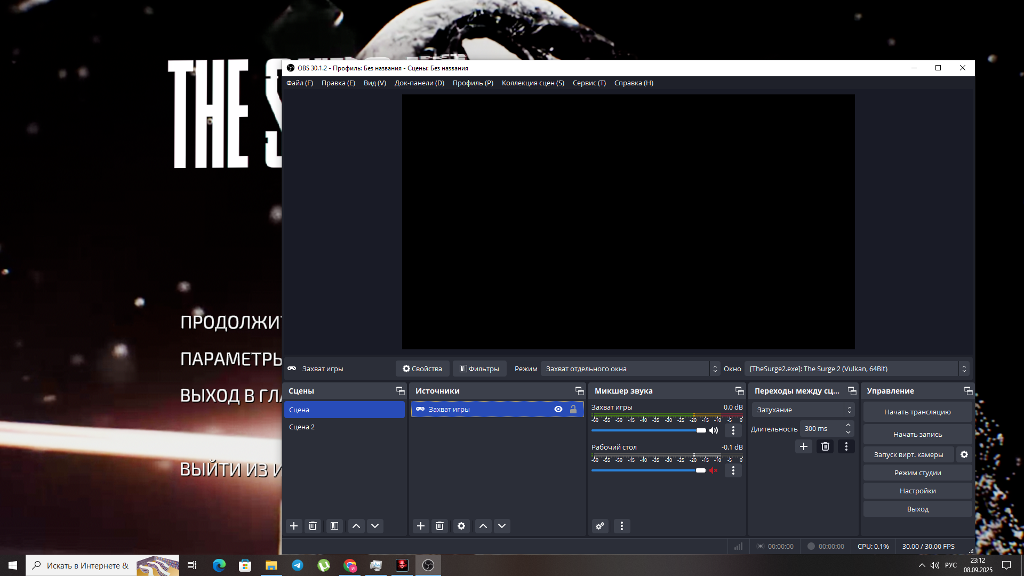1024x576 pixels.
Task: Hide Захват игры source with eye icon
Action: coord(558,409)
